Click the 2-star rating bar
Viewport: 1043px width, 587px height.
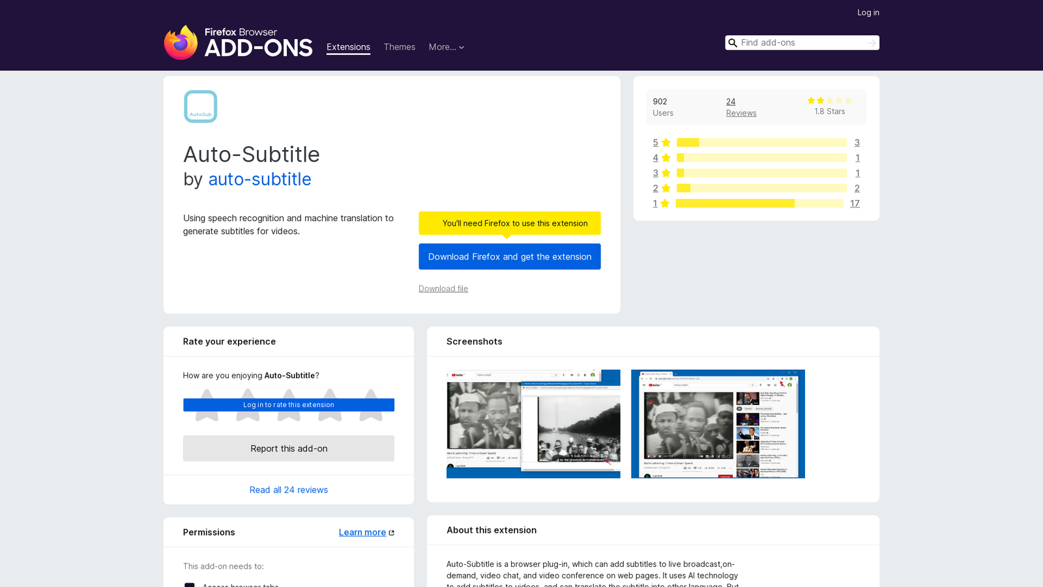[x=761, y=188]
